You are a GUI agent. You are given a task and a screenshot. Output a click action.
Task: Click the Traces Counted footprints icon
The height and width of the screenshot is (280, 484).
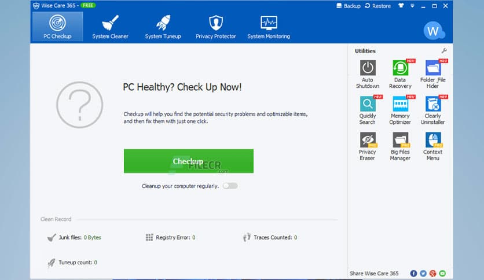(x=247, y=237)
